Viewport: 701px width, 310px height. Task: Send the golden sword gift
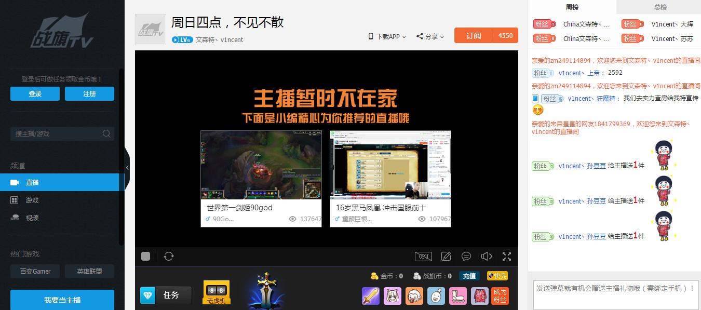click(x=371, y=296)
